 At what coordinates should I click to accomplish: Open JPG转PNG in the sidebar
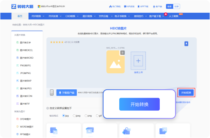coord(24,73)
